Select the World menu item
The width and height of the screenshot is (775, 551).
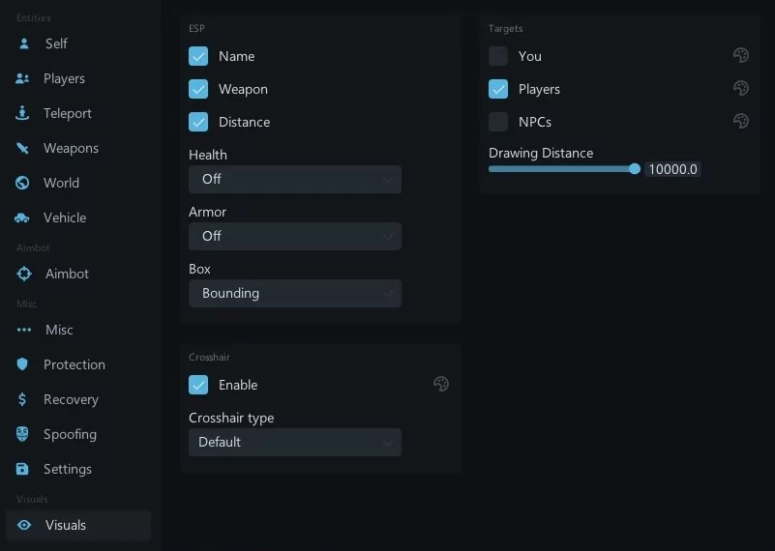pyautogui.click(x=61, y=183)
